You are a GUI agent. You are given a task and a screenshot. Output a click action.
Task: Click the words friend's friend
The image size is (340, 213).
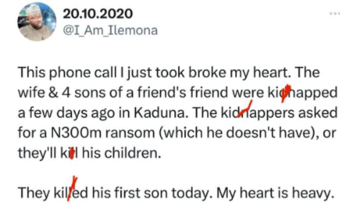tap(183, 92)
